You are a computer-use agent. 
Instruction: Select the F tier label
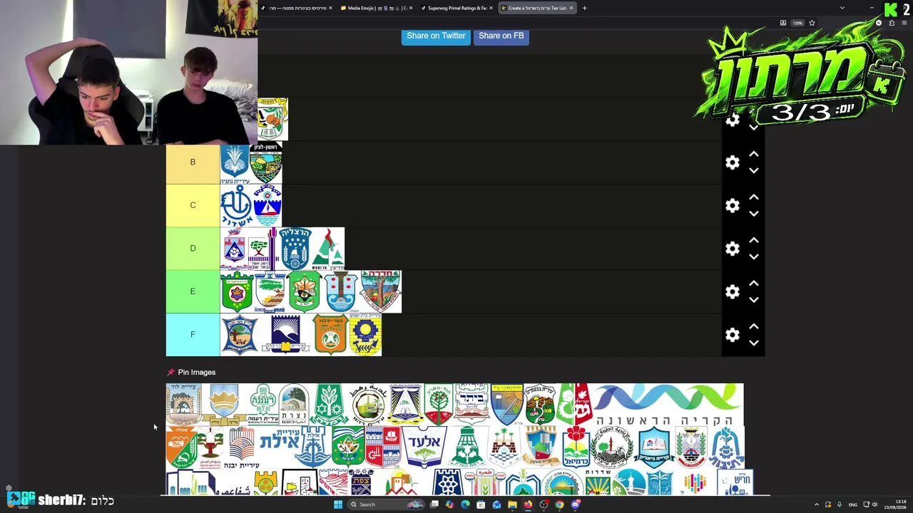193,334
